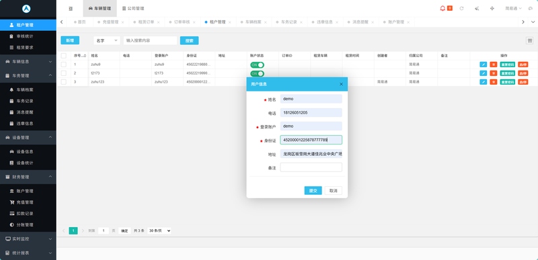Image resolution: width=538 pixels, height=260 pixels.
Task: Open the 30 条/页 page size dropdown
Action: (x=159, y=230)
